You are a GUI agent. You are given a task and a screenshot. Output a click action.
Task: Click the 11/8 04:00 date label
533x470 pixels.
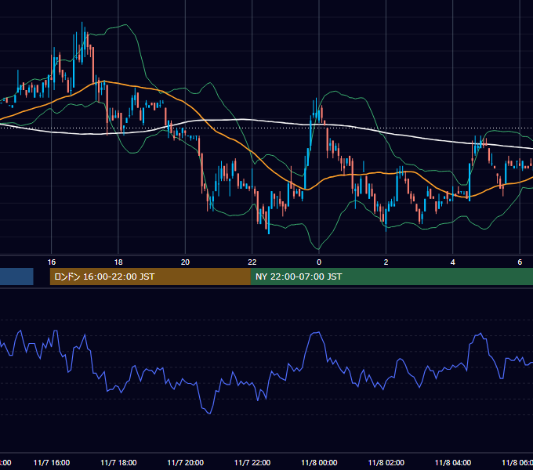[x=453, y=463]
